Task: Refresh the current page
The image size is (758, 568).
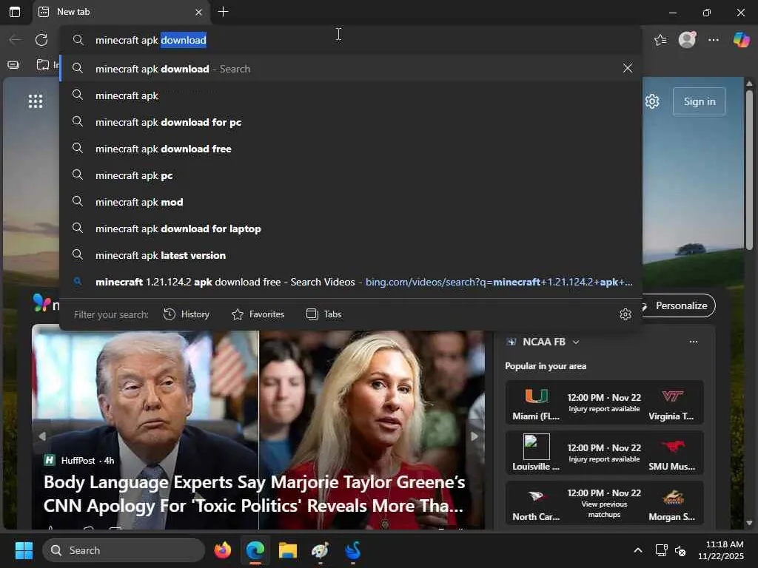Action: (41, 40)
